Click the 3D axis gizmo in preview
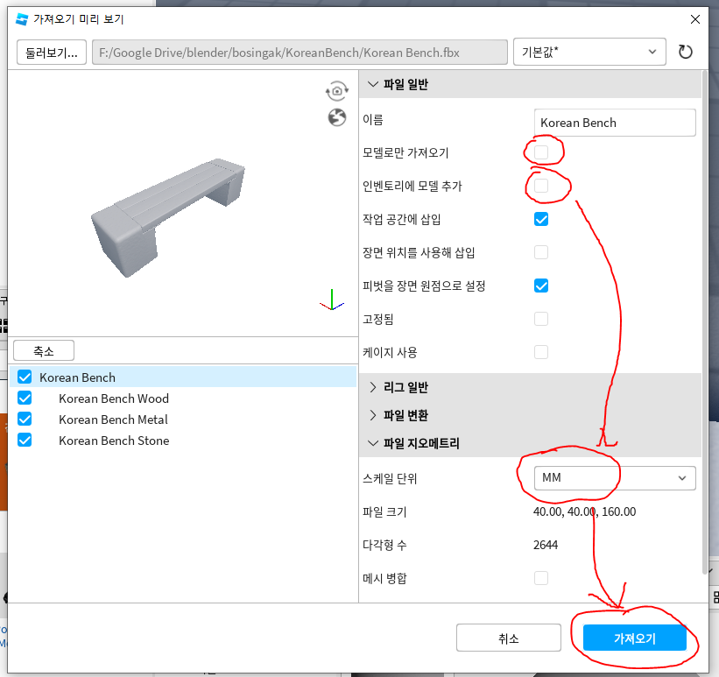719x677 pixels. pyautogui.click(x=332, y=300)
